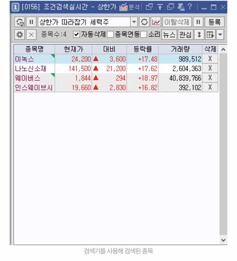Click the 관심 watchlist button
The height and width of the screenshot is (261, 237).
[185, 35]
